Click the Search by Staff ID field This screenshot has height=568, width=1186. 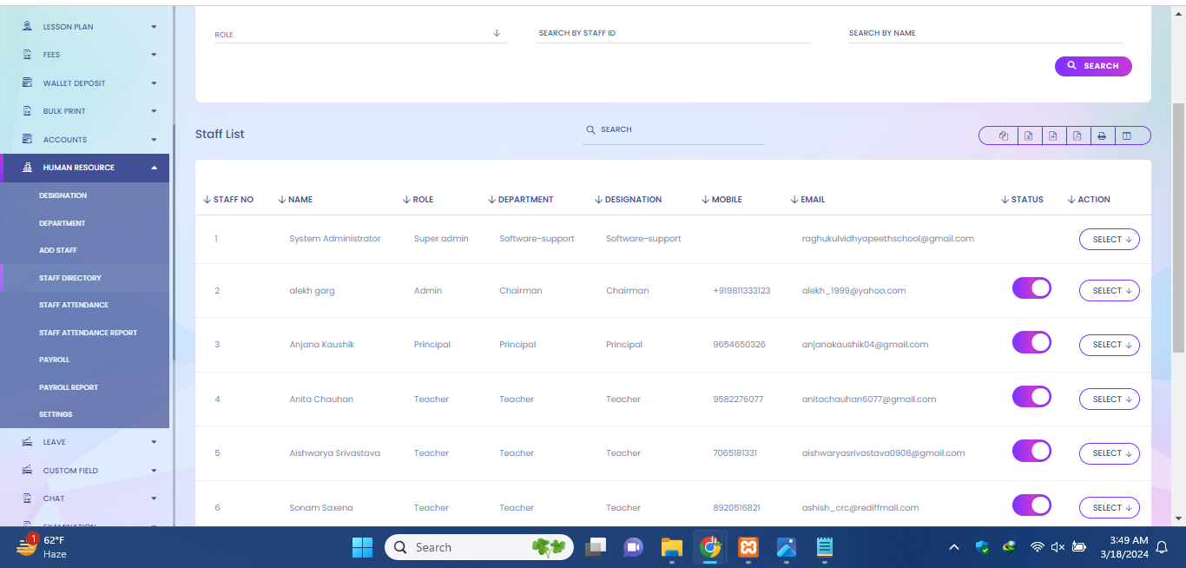[x=673, y=33]
